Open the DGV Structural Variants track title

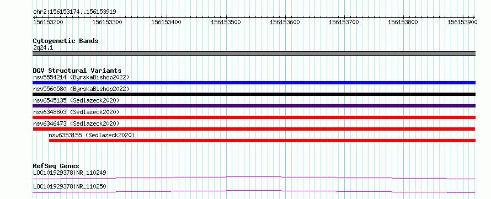[77, 71]
